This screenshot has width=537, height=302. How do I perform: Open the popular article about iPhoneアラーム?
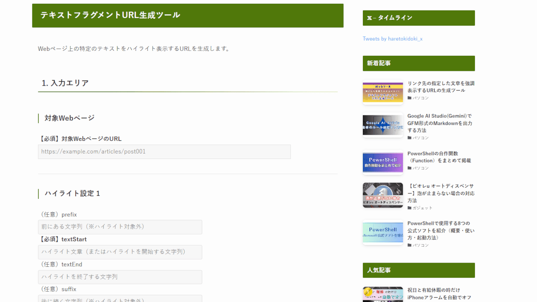pyautogui.click(x=439, y=294)
